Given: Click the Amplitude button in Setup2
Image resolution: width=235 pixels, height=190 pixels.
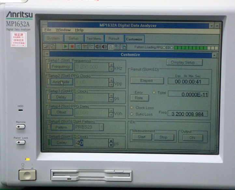Looking at the screenshot, I should tap(62, 82).
